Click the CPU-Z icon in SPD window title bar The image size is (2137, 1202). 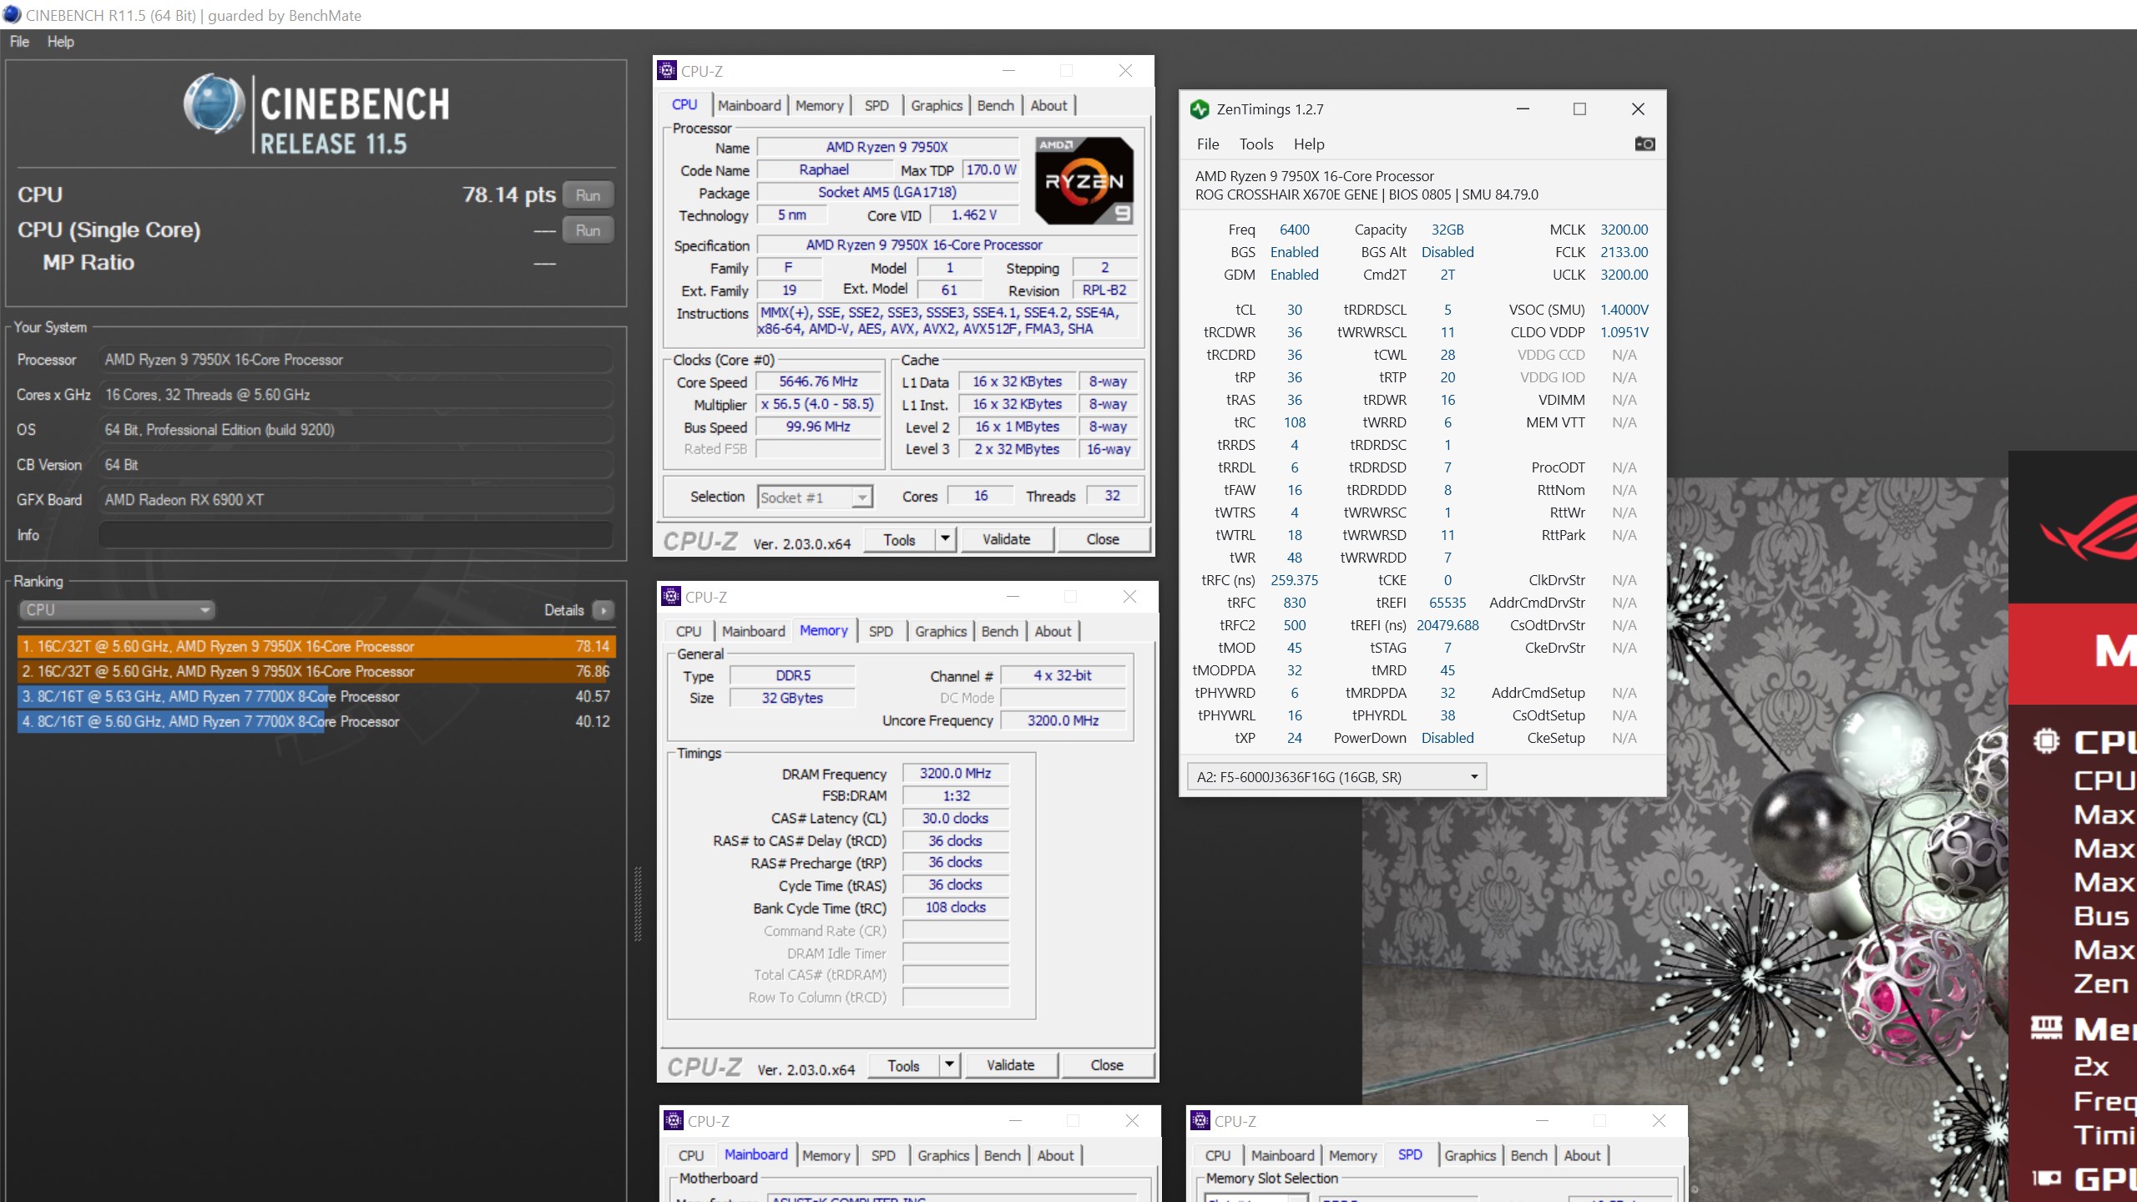coord(1200,1121)
